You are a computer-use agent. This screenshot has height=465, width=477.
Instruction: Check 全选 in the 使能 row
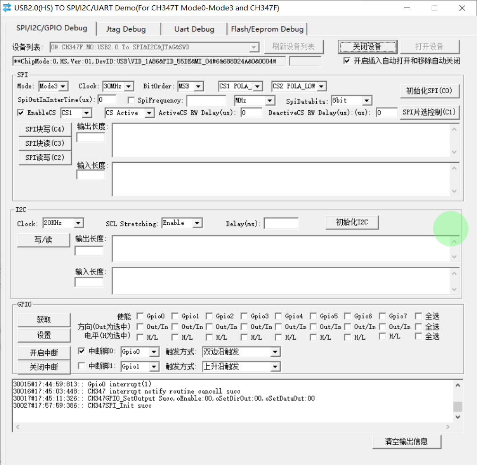coord(418,316)
